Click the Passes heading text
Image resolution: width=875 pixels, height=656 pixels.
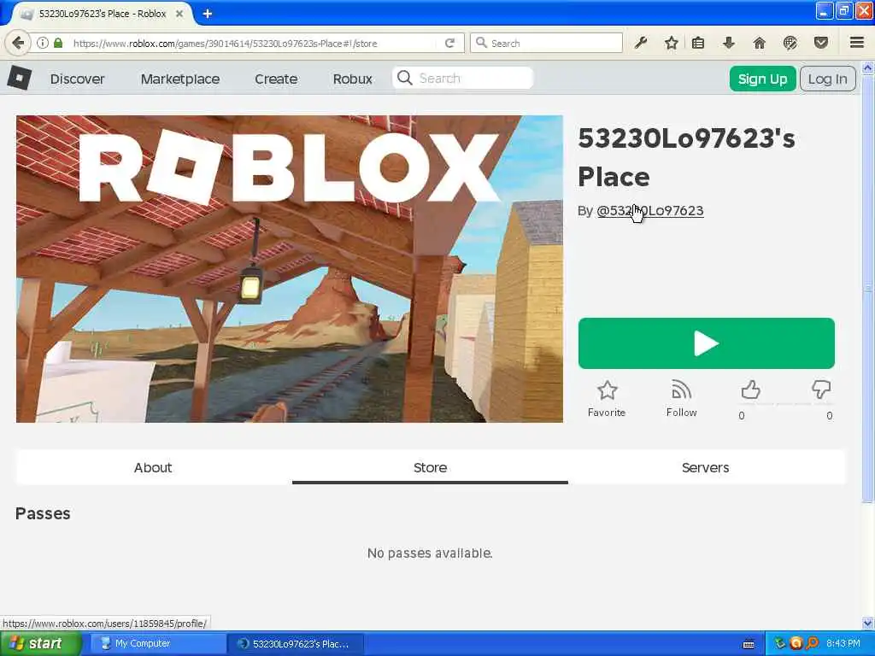pyautogui.click(x=43, y=513)
